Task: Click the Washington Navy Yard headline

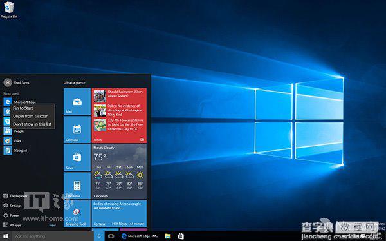Action: pos(125,110)
